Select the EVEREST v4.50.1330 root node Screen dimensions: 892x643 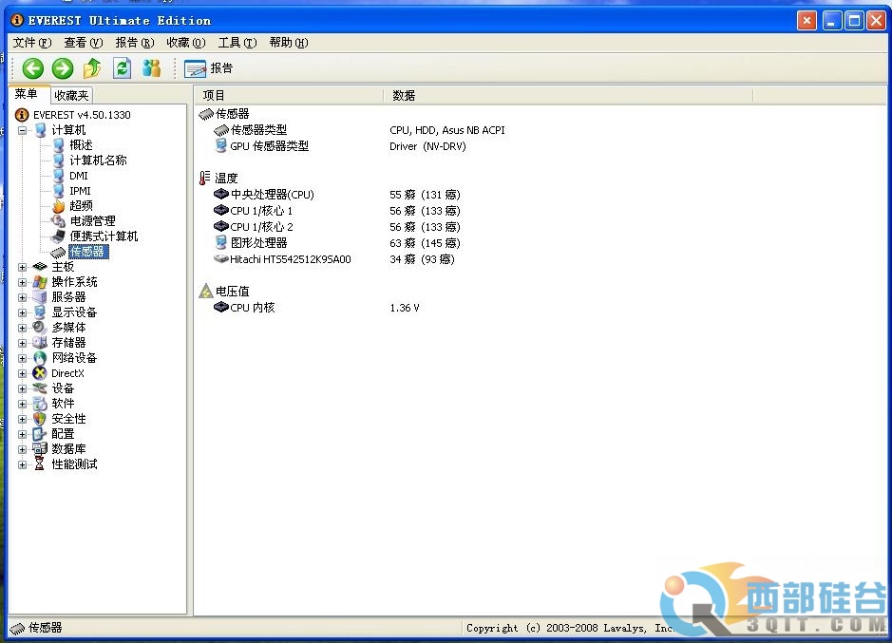82,115
